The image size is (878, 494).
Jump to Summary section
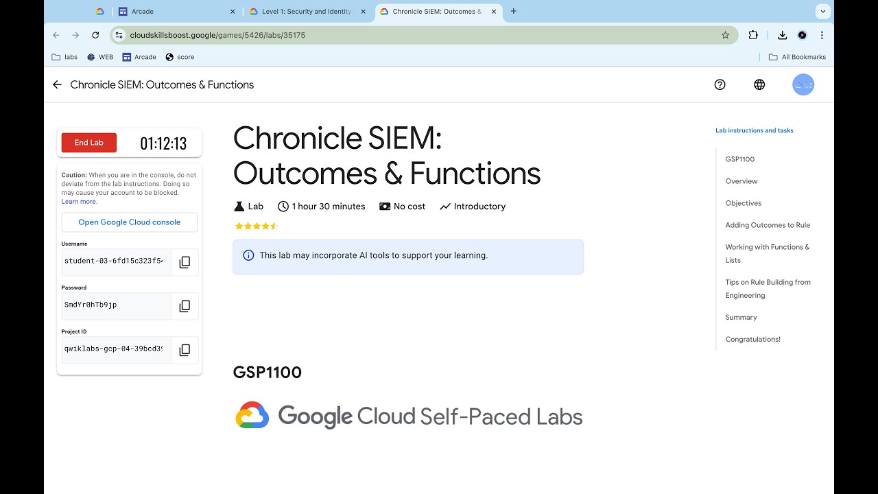pos(741,318)
